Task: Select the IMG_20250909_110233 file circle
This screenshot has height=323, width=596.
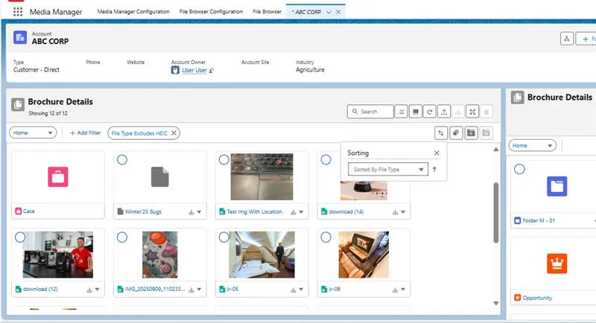Action: coord(122,237)
